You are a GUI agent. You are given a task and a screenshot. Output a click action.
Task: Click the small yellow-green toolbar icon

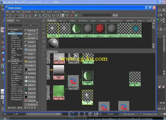pyautogui.click(x=67, y=15)
